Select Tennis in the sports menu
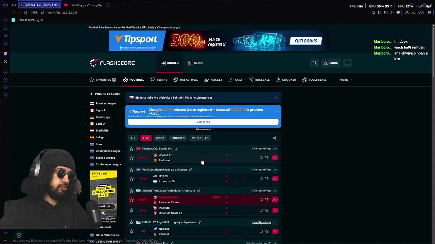The image size is (435, 244). click(x=159, y=80)
